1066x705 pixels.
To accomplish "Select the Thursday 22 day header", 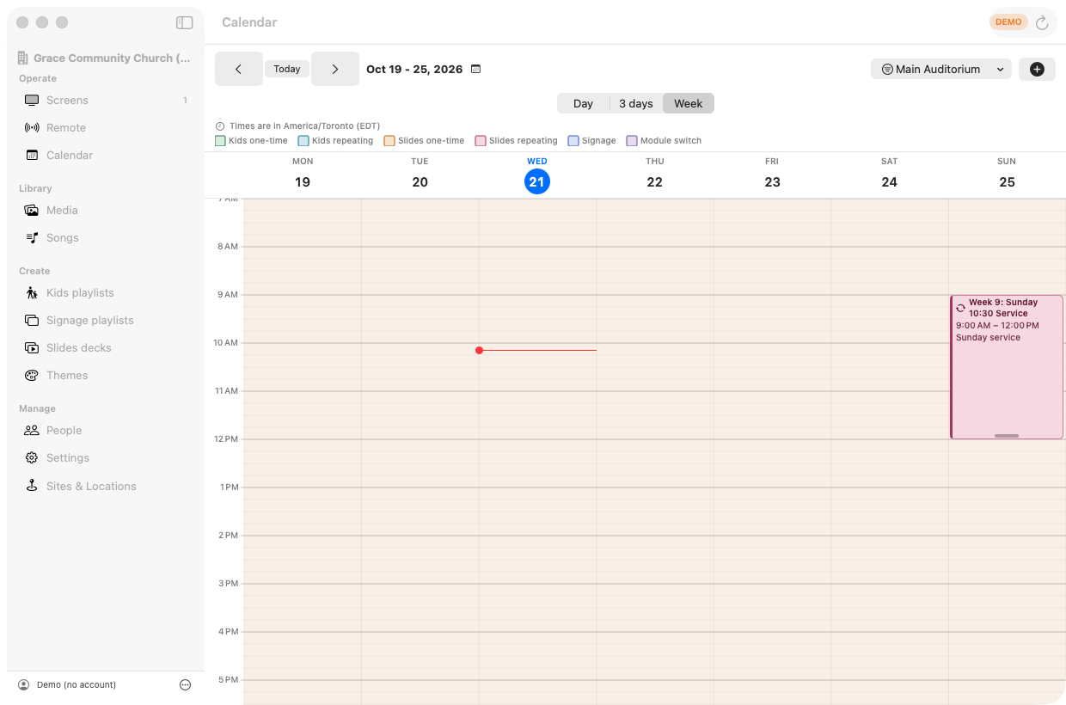I will point(655,174).
